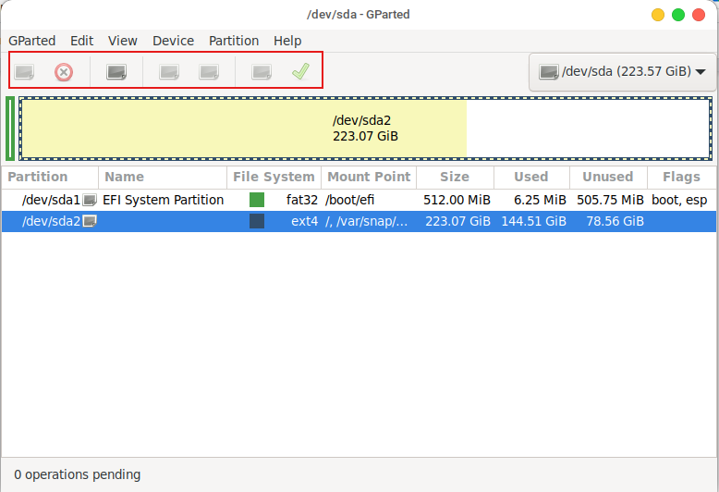
Task: Click the '/dev/sda - GParted' window title
Action: pyautogui.click(x=359, y=15)
